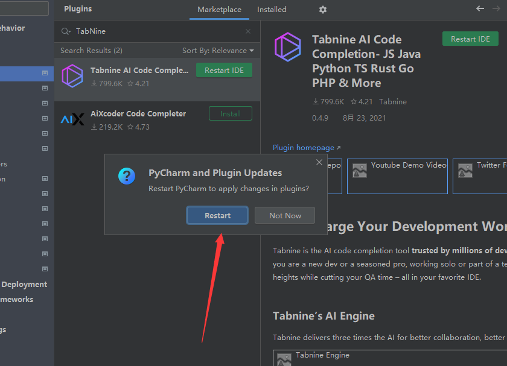Viewport: 507px width, 366px height.
Task: Open the plugins settings gear menu
Action: (323, 10)
